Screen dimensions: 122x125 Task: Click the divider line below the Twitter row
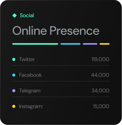point(61,65)
